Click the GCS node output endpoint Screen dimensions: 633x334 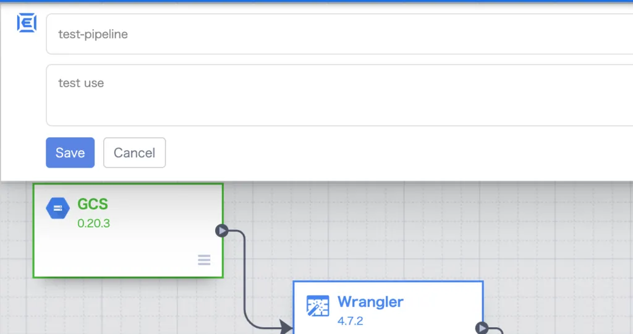(222, 231)
